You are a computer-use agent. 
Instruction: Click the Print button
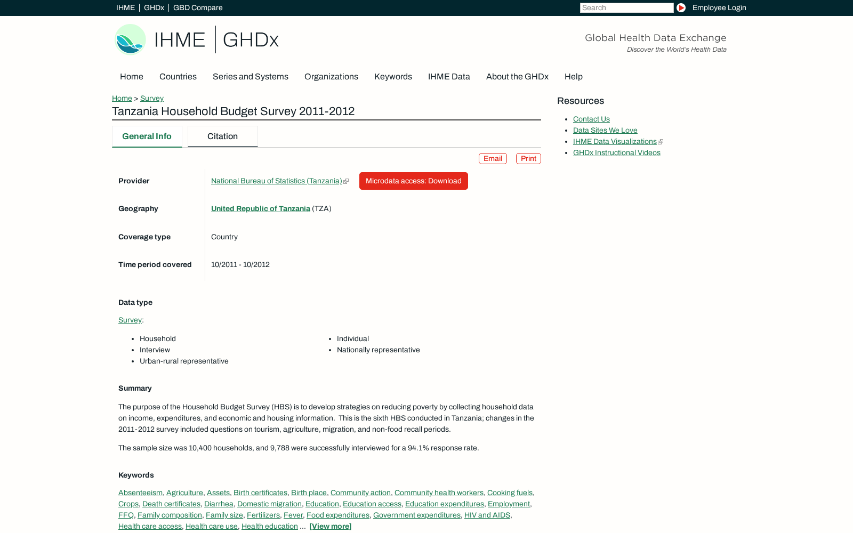[x=528, y=159]
